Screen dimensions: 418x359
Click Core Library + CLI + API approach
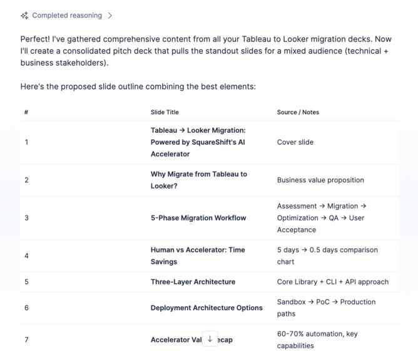tap(333, 282)
